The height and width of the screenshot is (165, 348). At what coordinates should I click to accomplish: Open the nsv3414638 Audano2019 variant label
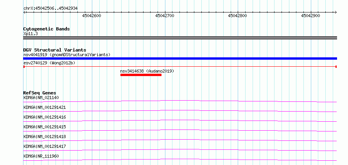point(147,71)
